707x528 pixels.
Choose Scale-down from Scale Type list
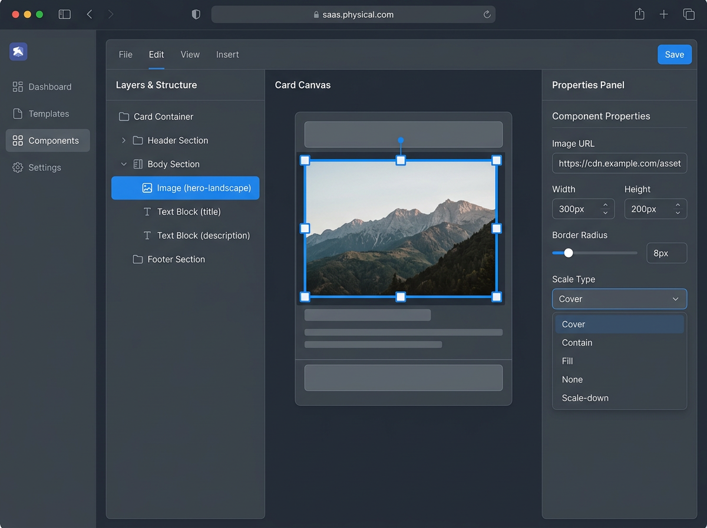coord(619,398)
